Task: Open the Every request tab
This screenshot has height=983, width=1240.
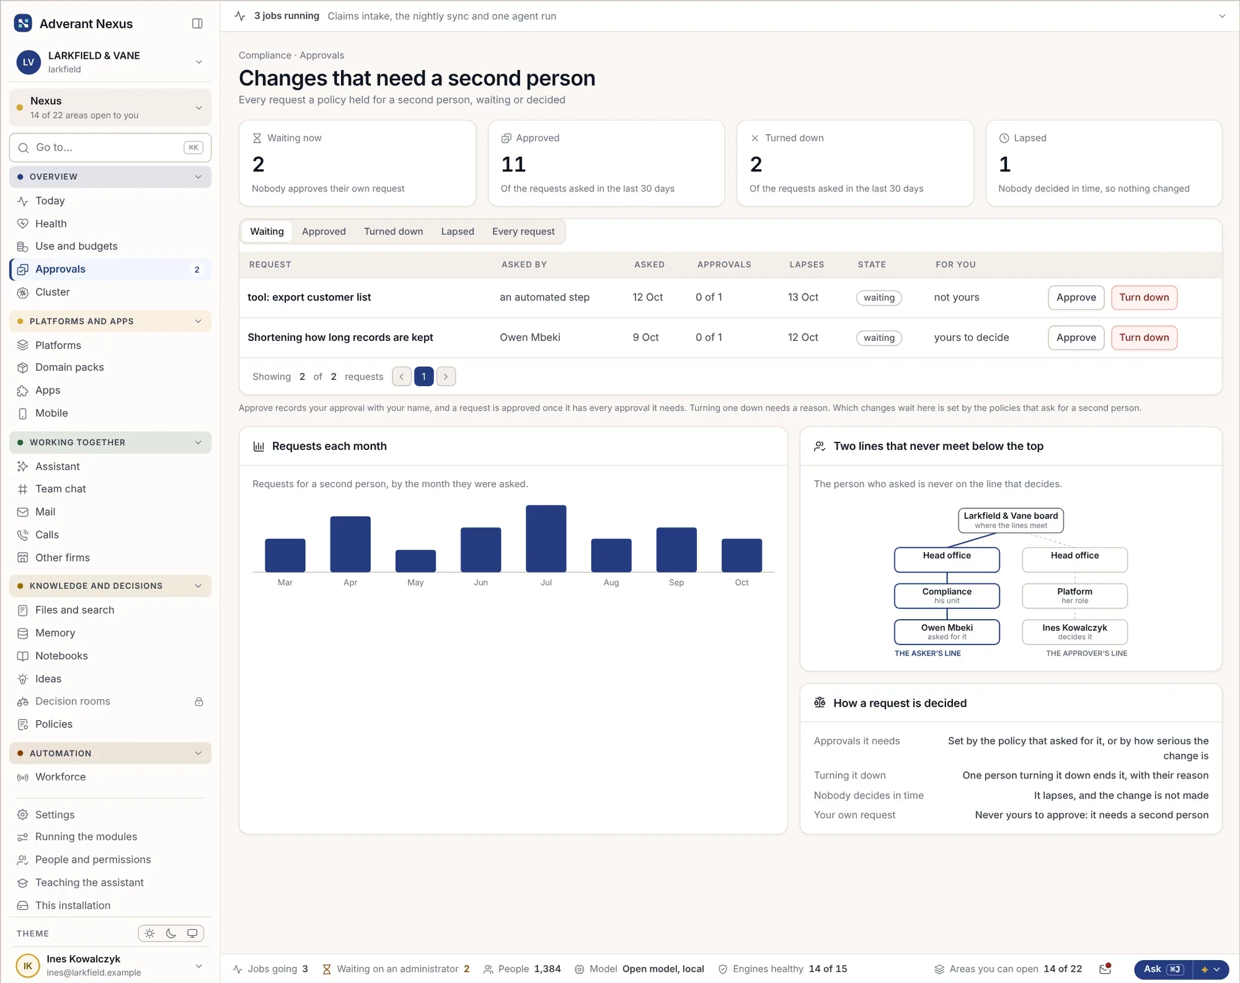Action: pyautogui.click(x=523, y=231)
